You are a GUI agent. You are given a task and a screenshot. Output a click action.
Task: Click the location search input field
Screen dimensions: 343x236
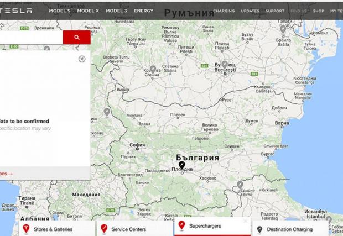(x=30, y=38)
